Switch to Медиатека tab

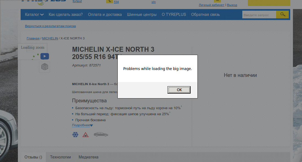tap(88, 157)
